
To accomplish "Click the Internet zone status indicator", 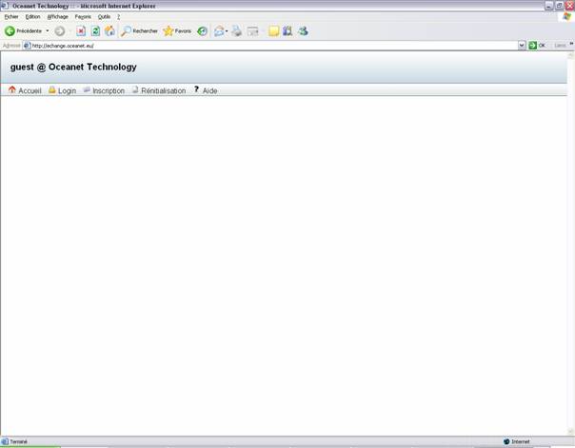I will tap(517, 441).
